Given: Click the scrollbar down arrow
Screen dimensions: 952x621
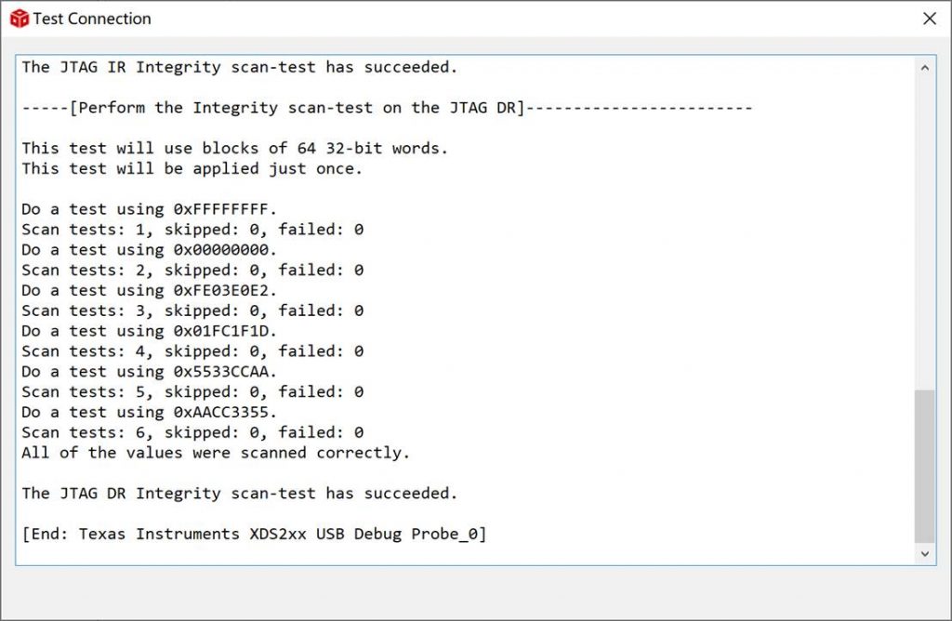Looking at the screenshot, I should (x=925, y=553).
